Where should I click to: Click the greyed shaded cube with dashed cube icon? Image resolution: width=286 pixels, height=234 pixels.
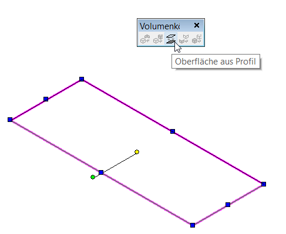[x=197, y=39]
